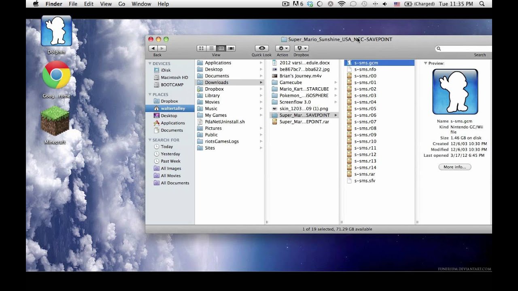Click the Adobe updater menu bar icon

point(298,4)
